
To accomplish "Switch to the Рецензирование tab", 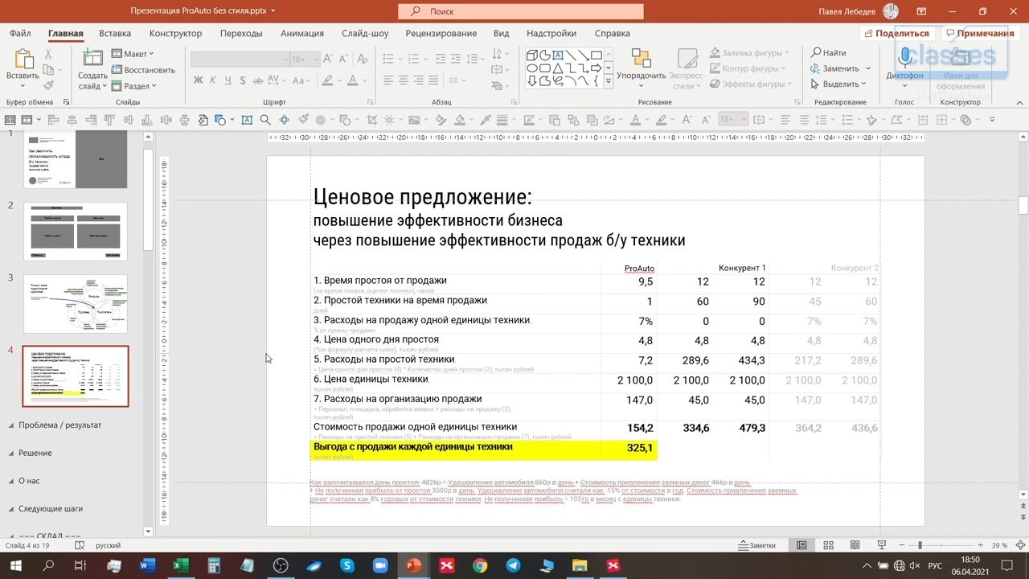I will [x=441, y=34].
